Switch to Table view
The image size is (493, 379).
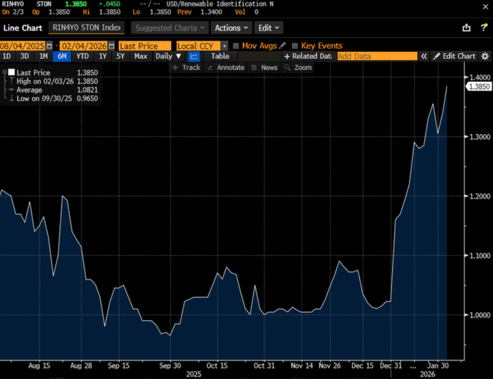click(220, 56)
